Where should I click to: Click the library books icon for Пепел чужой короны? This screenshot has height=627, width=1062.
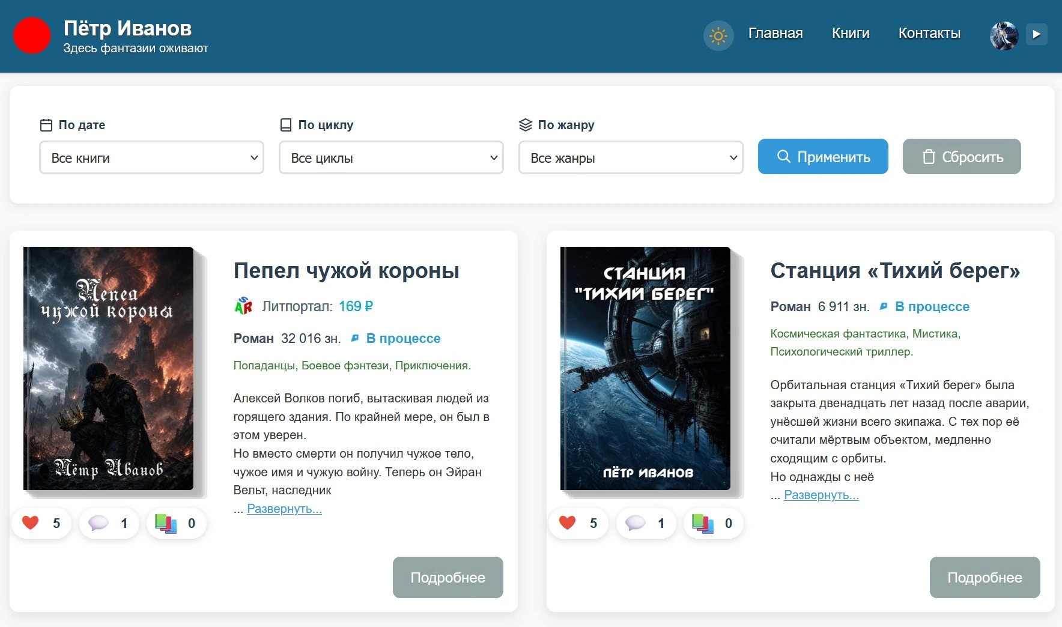[166, 523]
